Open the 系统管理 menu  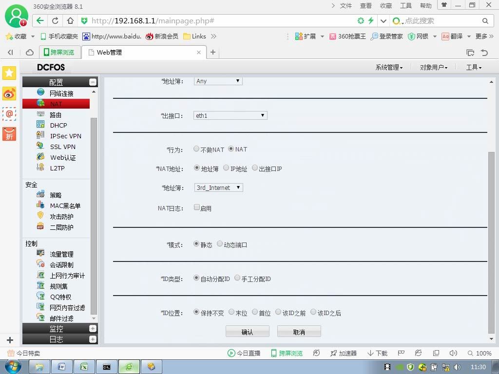[389, 67]
